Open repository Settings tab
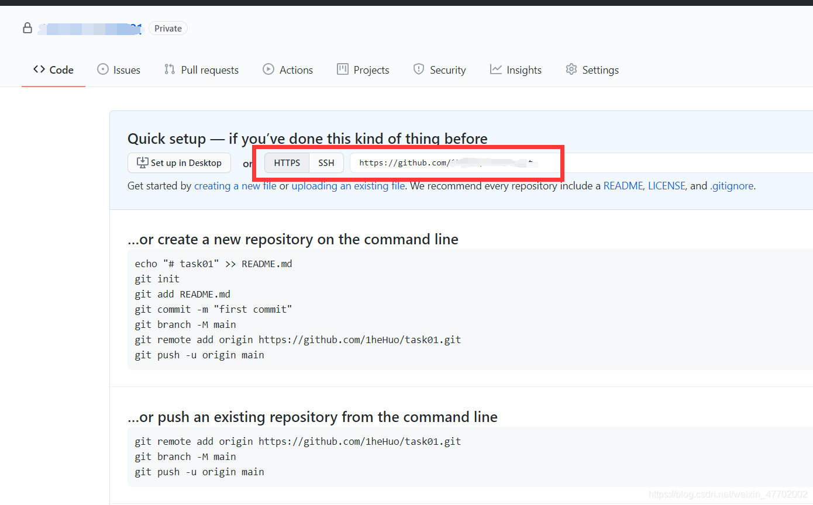Image resolution: width=813 pixels, height=505 pixels. point(592,70)
